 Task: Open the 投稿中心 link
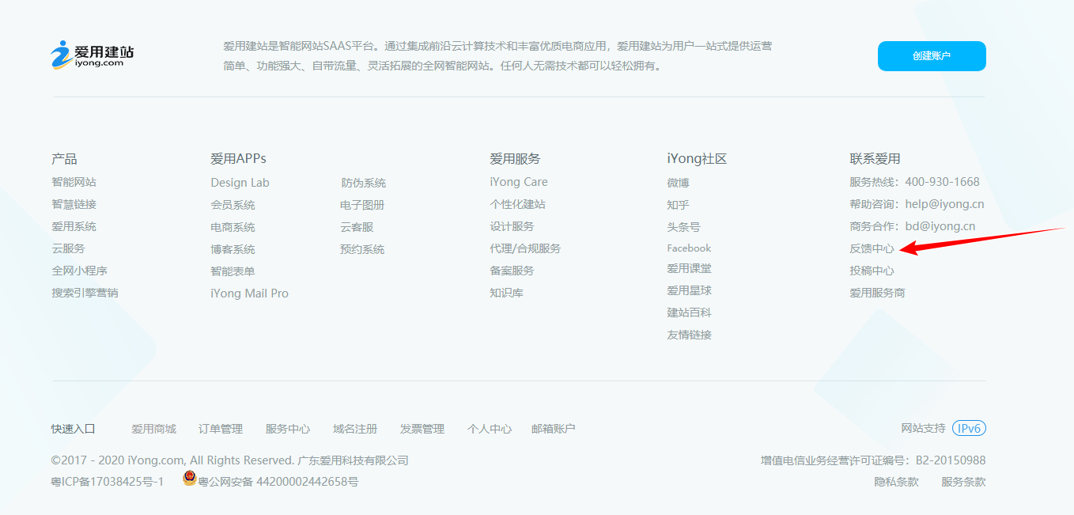tap(872, 271)
